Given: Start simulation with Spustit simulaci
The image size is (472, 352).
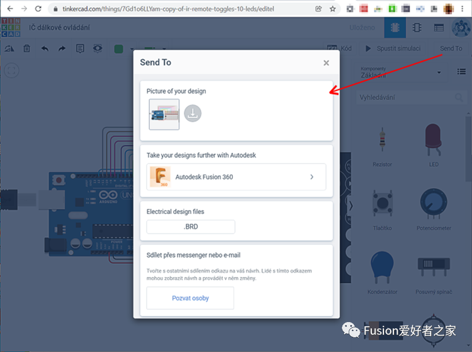Looking at the screenshot, I should [393, 48].
